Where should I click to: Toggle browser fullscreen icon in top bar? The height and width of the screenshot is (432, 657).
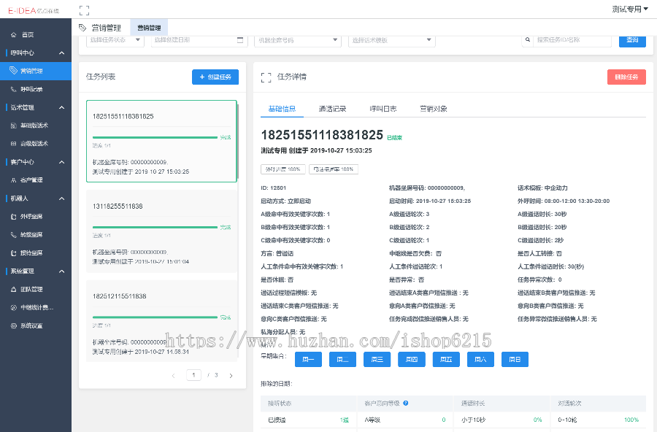[x=84, y=10]
